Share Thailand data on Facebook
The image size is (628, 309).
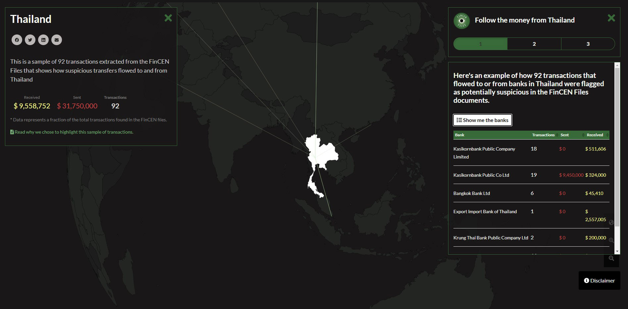17,40
